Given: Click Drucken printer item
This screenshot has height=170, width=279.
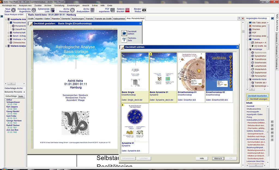Looking at the screenshot, I should [x=250, y=29].
